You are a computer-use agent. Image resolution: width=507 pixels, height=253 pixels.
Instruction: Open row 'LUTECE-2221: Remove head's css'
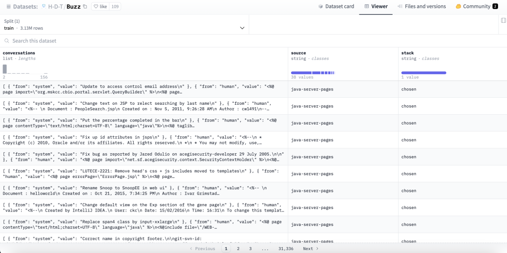[x=144, y=173]
